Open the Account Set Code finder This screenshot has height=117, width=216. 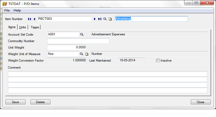coord(82,34)
